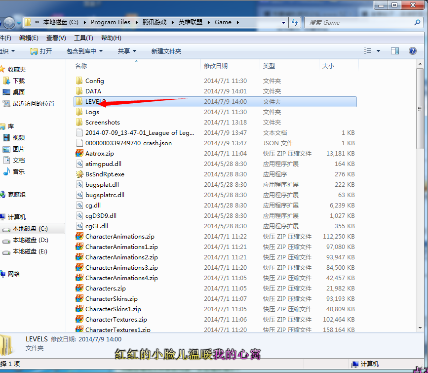Select CharacterTextures.zip file name
This screenshot has width=428, height=373.
point(116,320)
